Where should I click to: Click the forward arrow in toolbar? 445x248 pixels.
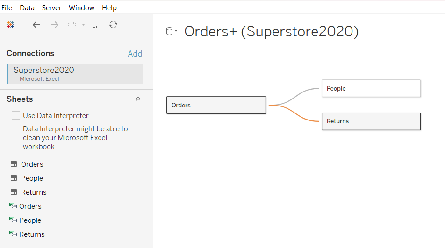tap(55, 25)
